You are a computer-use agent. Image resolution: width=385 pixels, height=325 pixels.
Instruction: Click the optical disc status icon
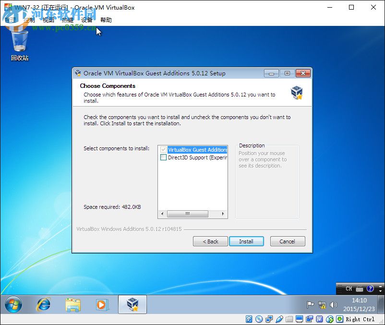click(x=259, y=319)
